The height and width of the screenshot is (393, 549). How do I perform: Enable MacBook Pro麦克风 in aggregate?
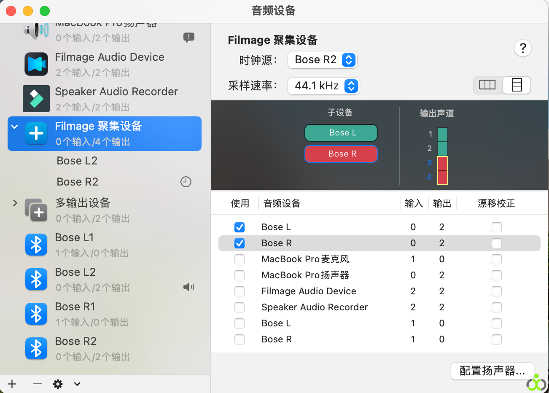pos(240,259)
